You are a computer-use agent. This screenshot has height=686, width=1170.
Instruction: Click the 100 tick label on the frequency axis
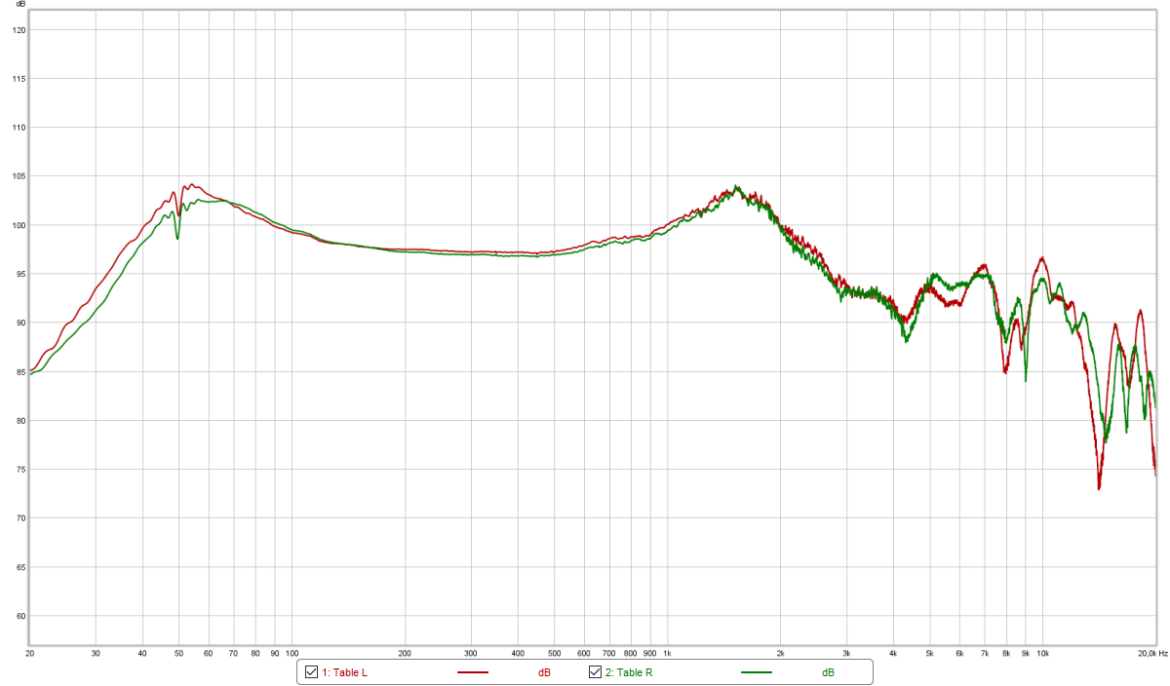pos(291,653)
